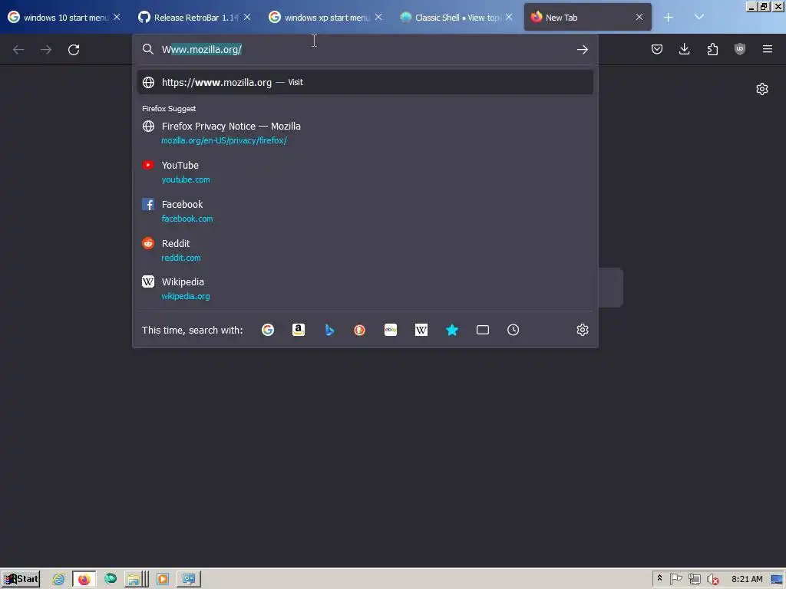Open a new tab with the plus button
The width and height of the screenshot is (786, 589).
coord(669,18)
